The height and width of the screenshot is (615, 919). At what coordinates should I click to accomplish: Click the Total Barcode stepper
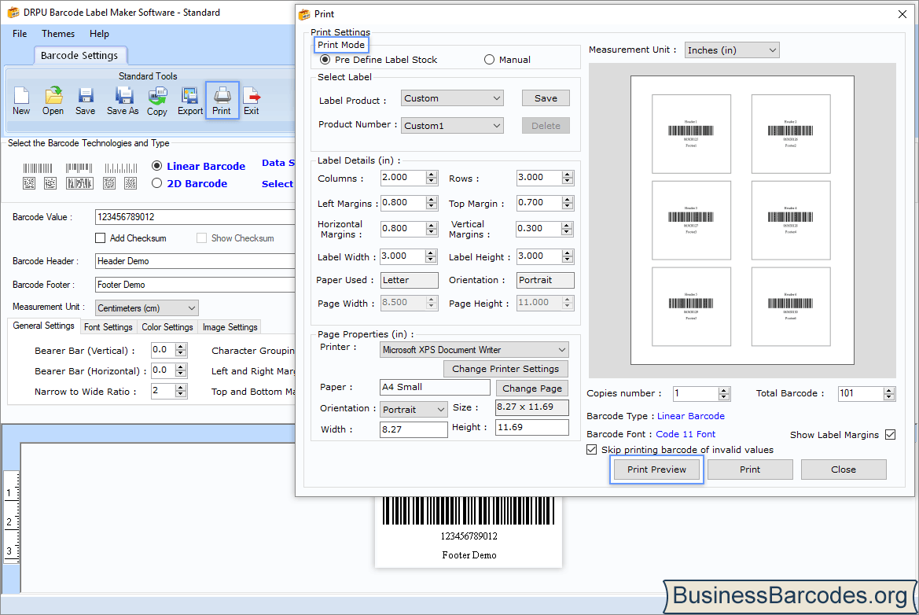coord(889,394)
